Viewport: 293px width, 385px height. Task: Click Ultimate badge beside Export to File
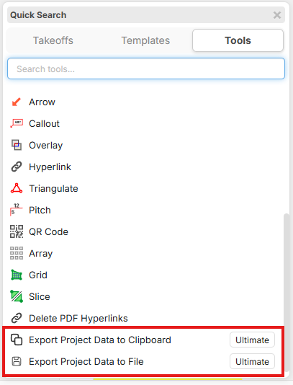pyautogui.click(x=252, y=361)
